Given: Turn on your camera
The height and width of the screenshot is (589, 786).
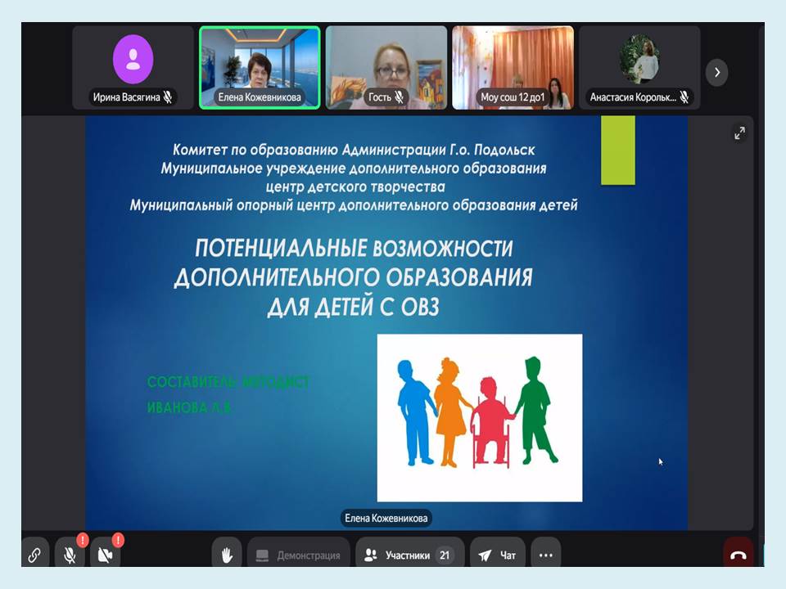Looking at the screenshot, I should point(106,555).
